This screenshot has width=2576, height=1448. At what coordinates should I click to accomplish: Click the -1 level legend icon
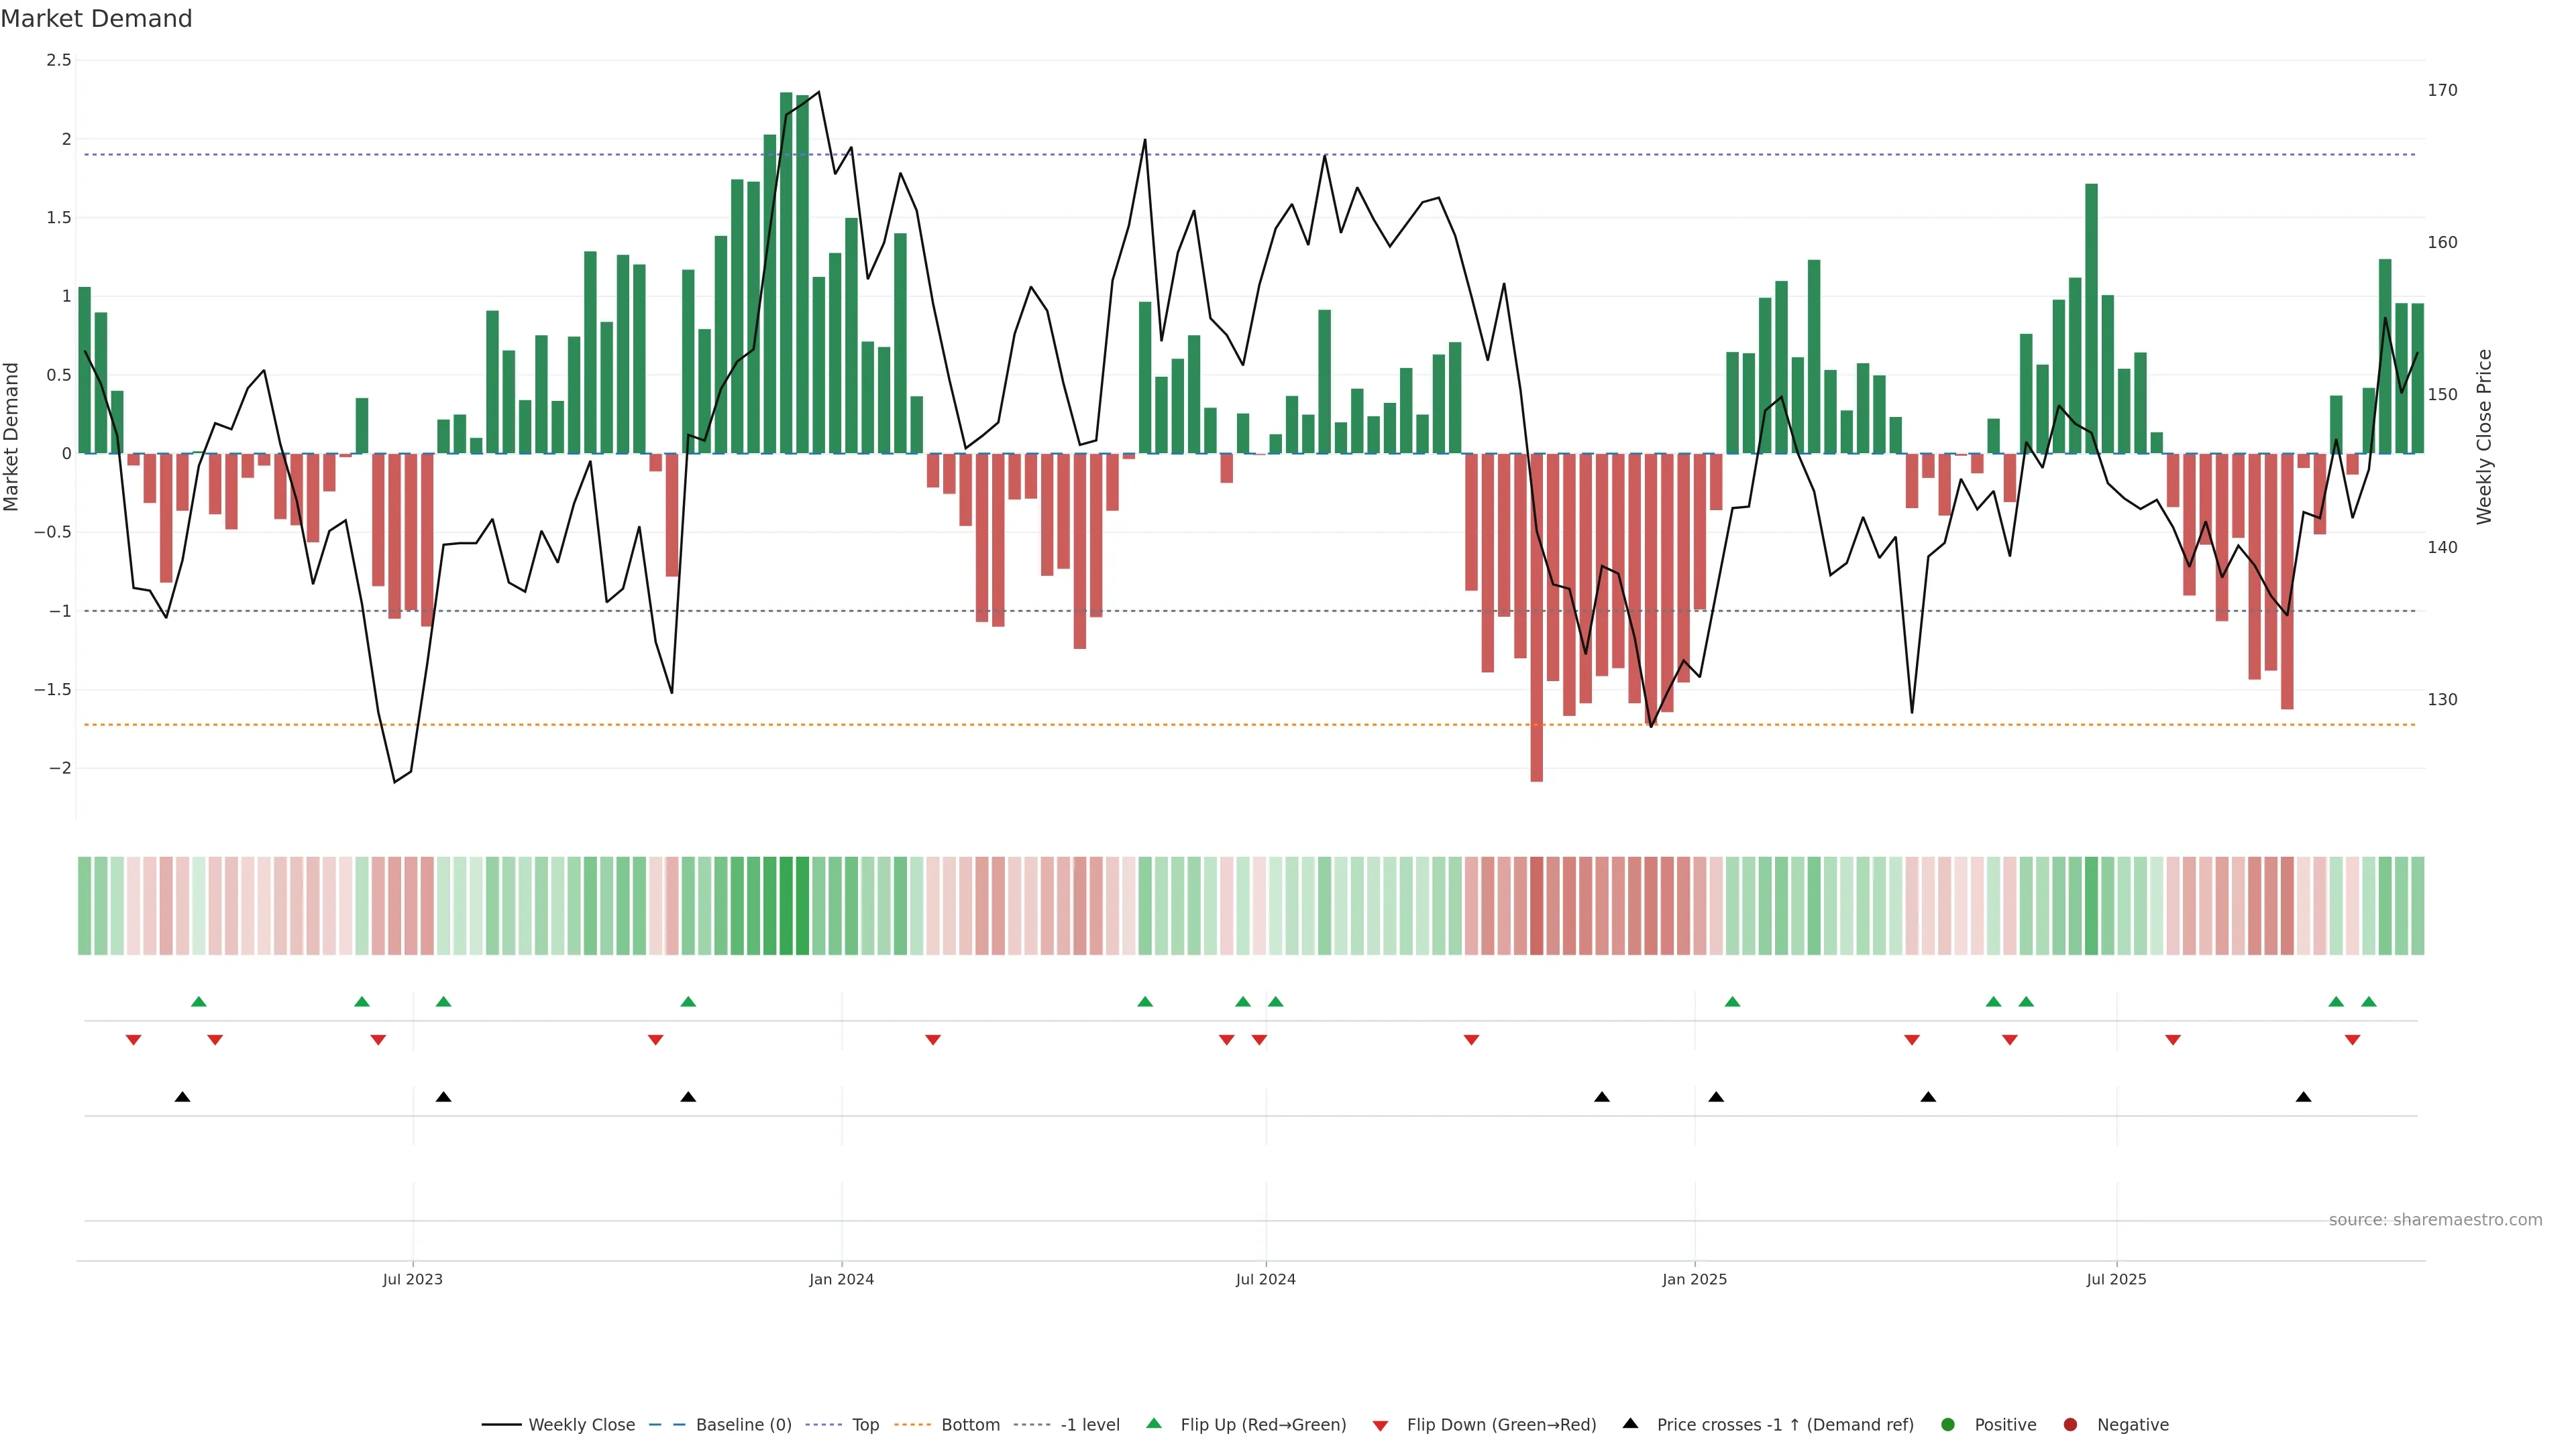click(1031, 1425)
